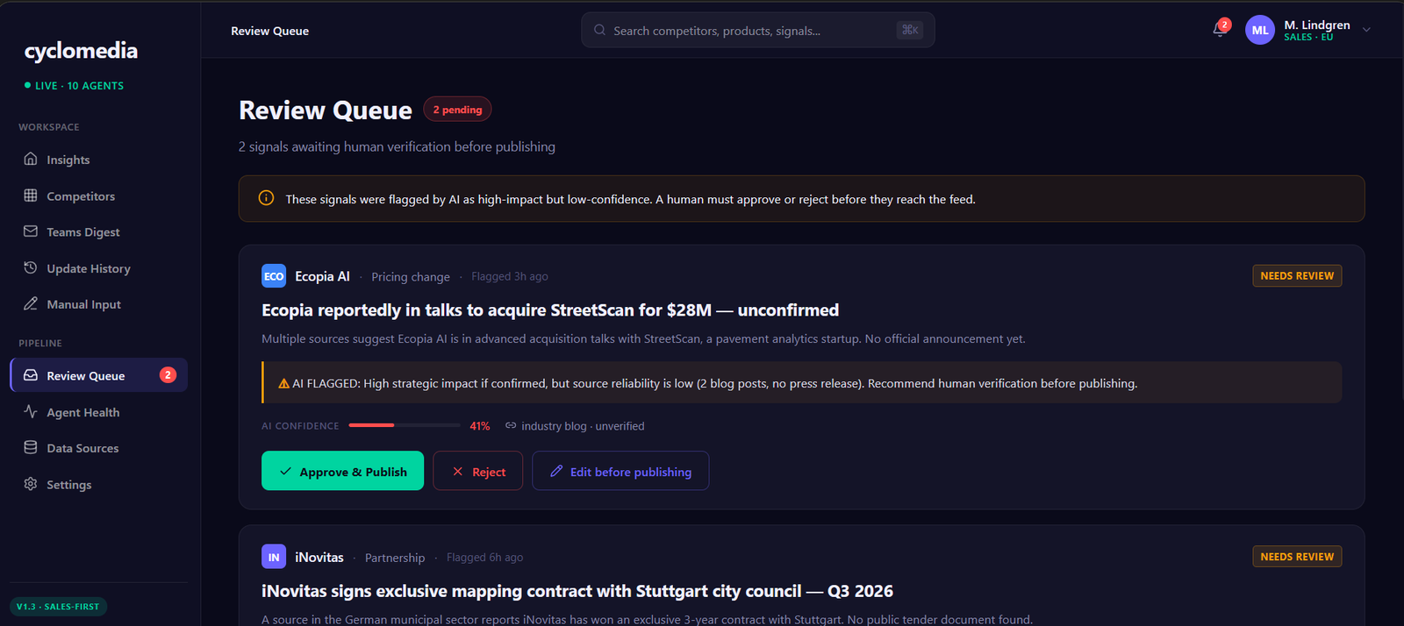Open notifications bell icon
Viewport: 1404px width, 626px height.
(x=1220, y=30)
